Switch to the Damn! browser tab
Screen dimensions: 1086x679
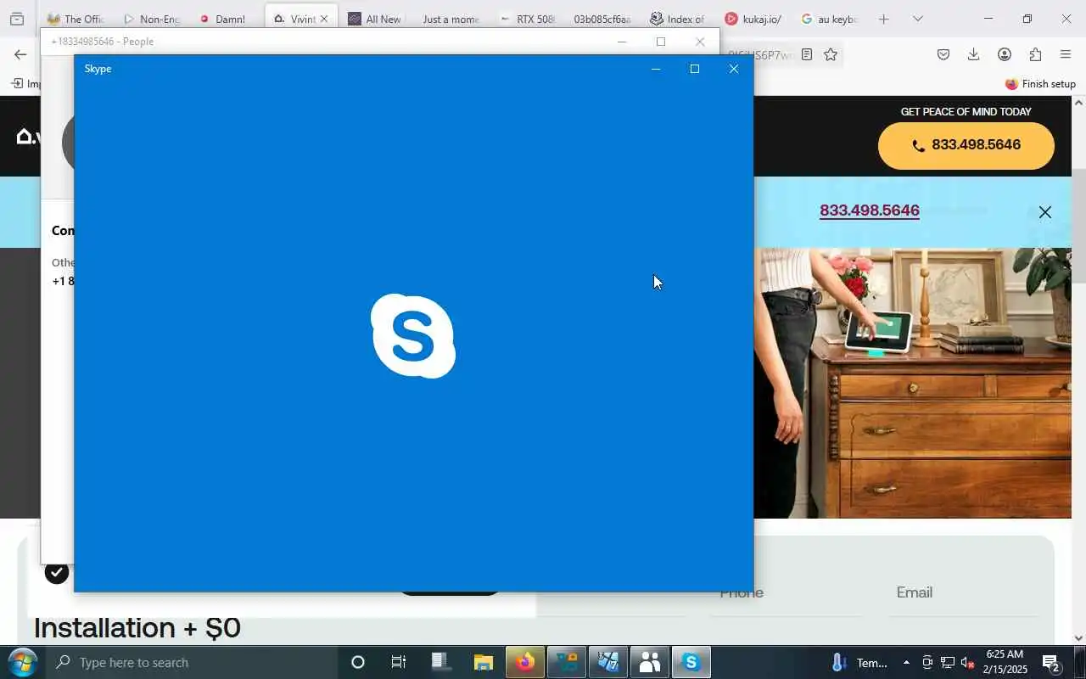click(x=223, y=19)
